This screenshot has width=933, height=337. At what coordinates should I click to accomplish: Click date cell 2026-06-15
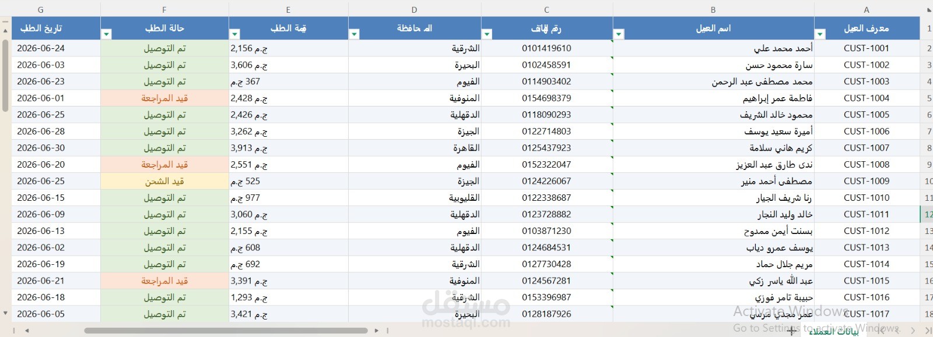56,198
